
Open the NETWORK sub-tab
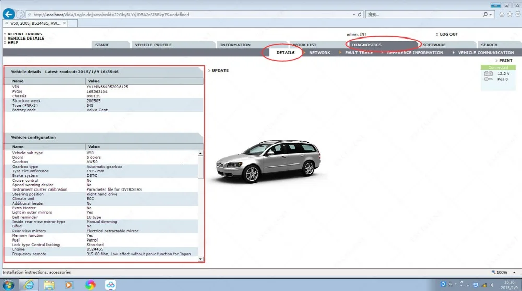(x=319, y=53)
